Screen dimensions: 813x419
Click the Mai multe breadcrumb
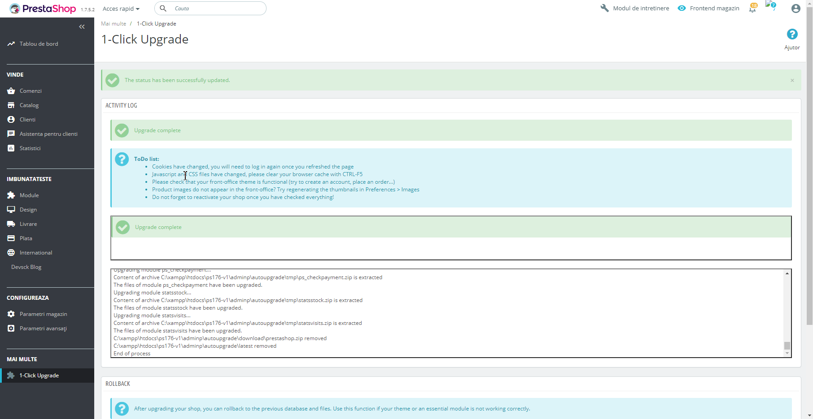click(114, 24)
